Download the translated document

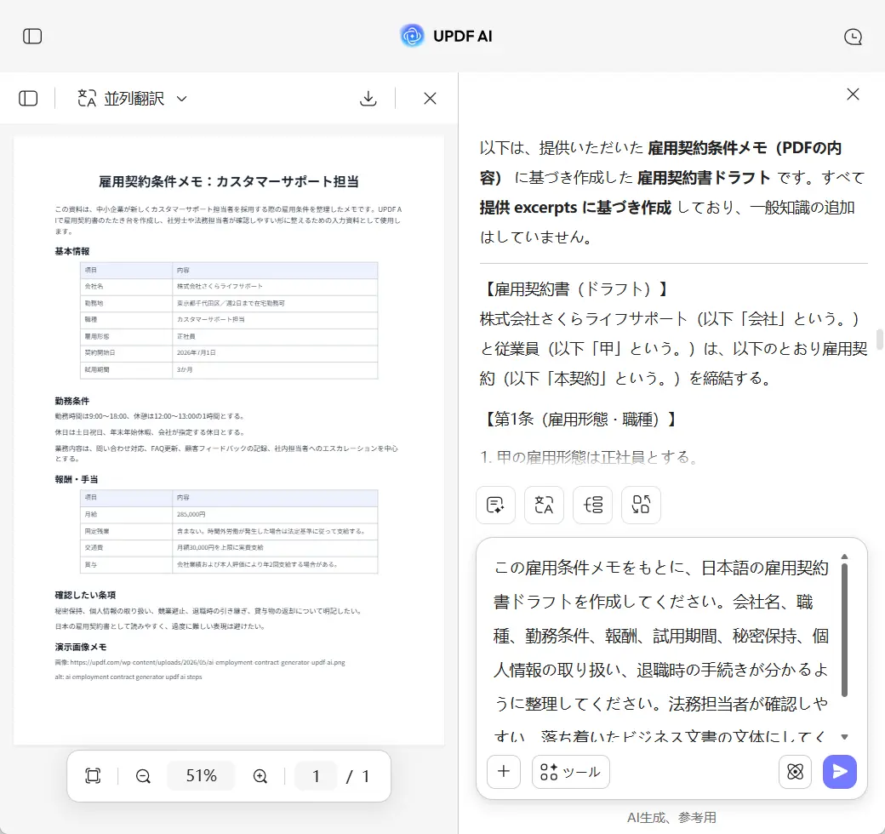point(368,98)
